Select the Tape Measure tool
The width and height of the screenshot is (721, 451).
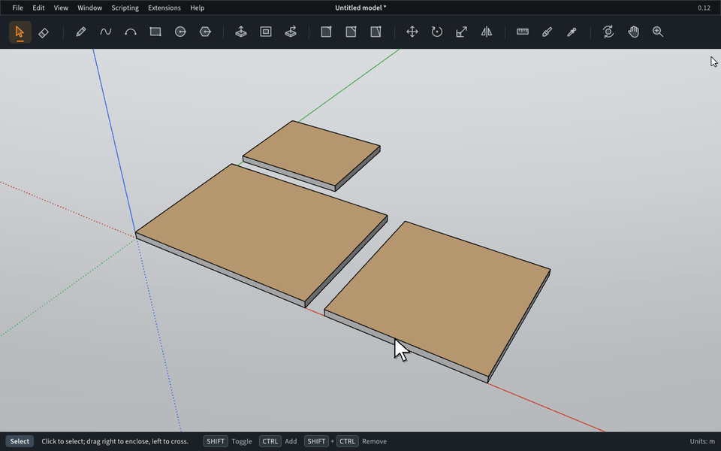point(523,32)
